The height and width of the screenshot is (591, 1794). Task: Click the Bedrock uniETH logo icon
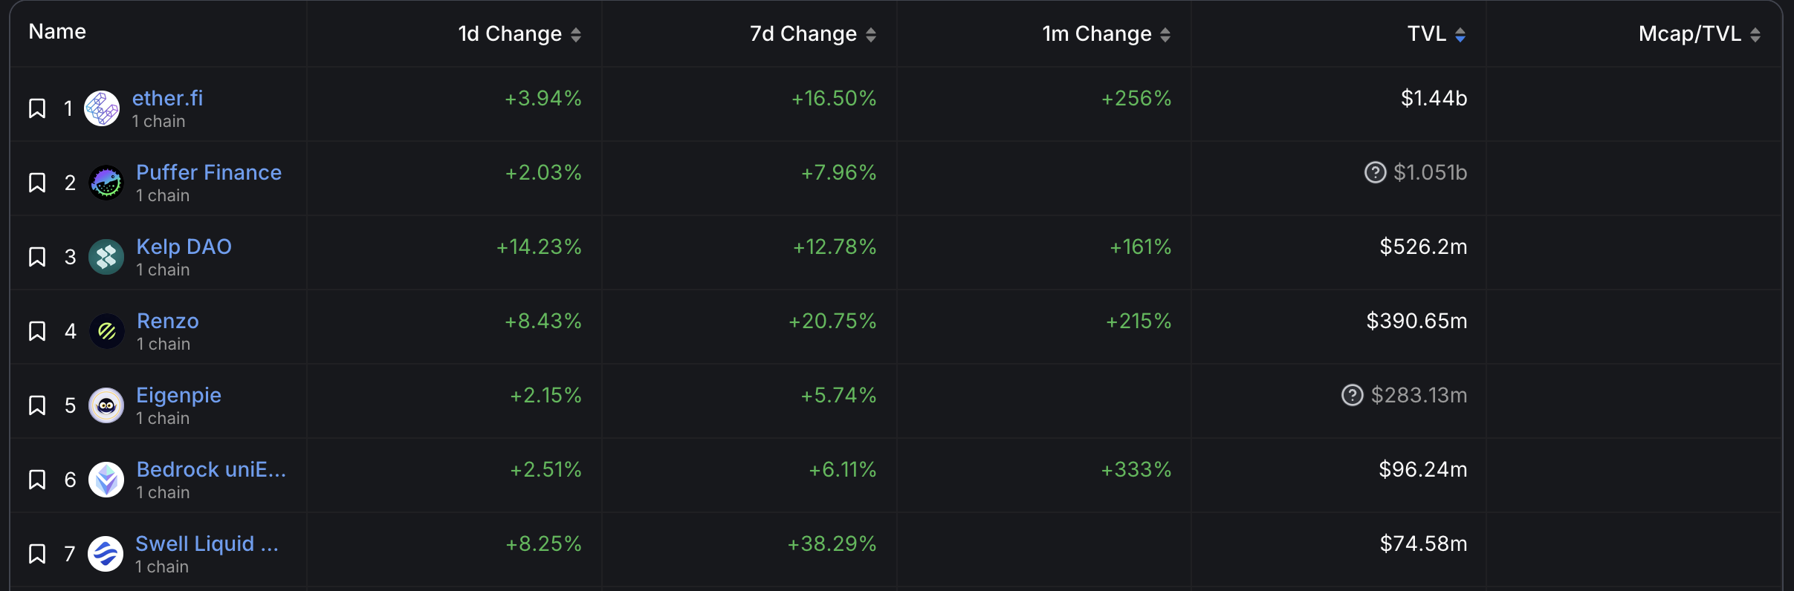point(106,480)
